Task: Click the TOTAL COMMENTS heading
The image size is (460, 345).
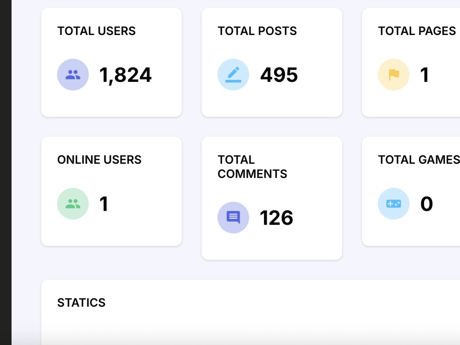Action: [252, 167]
